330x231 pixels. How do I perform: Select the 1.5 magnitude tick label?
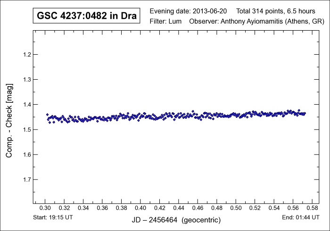tap(26, 130)
